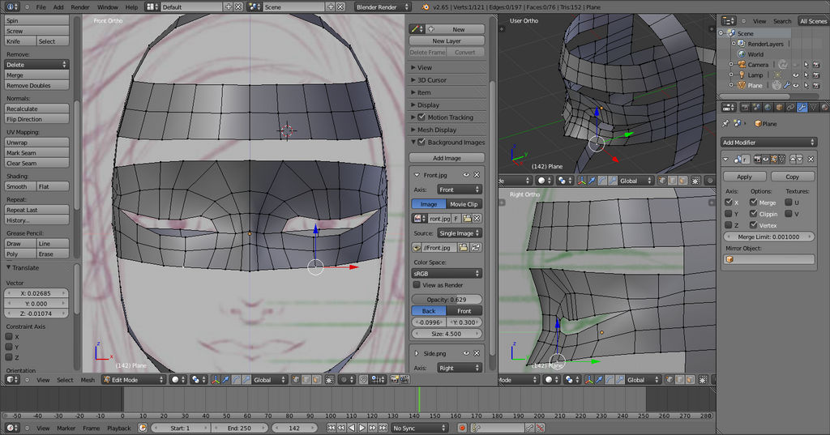Click the timeline record button
Screen dimensions: 830x435
462,428
